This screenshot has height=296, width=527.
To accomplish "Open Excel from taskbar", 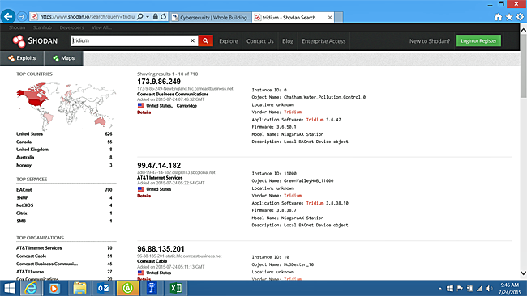I will 175,288.
